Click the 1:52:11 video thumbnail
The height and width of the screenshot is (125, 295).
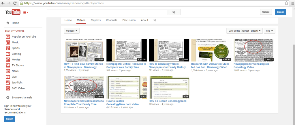point(211,50)
